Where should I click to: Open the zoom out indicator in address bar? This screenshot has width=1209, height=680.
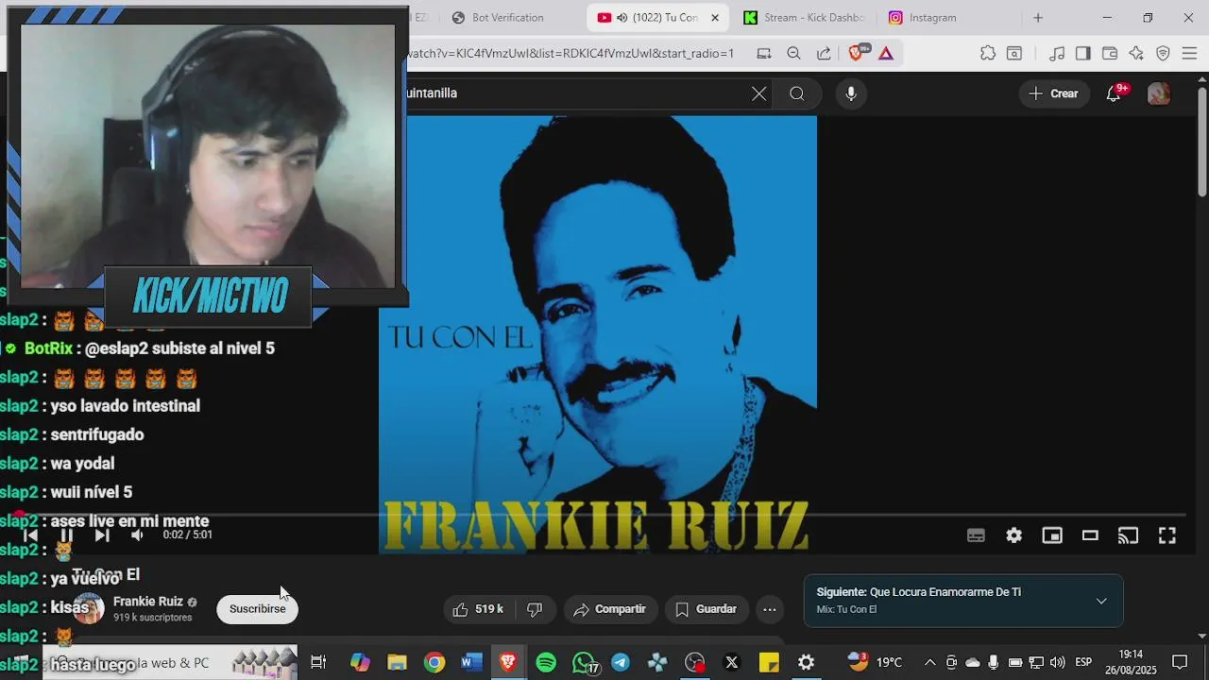pos(793,54)
